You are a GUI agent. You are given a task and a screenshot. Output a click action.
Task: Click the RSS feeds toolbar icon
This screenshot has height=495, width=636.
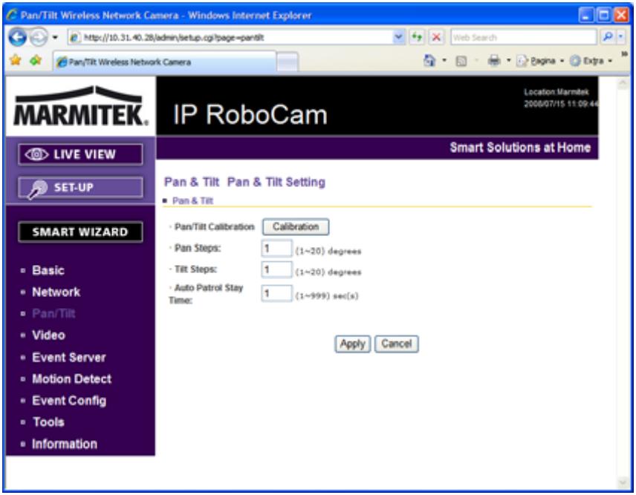461,61
